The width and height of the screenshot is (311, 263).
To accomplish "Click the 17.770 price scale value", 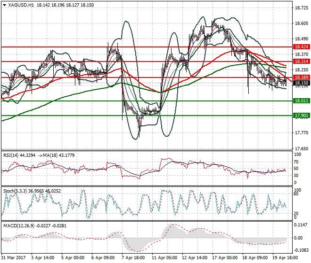I will click(x=302, y=133).
